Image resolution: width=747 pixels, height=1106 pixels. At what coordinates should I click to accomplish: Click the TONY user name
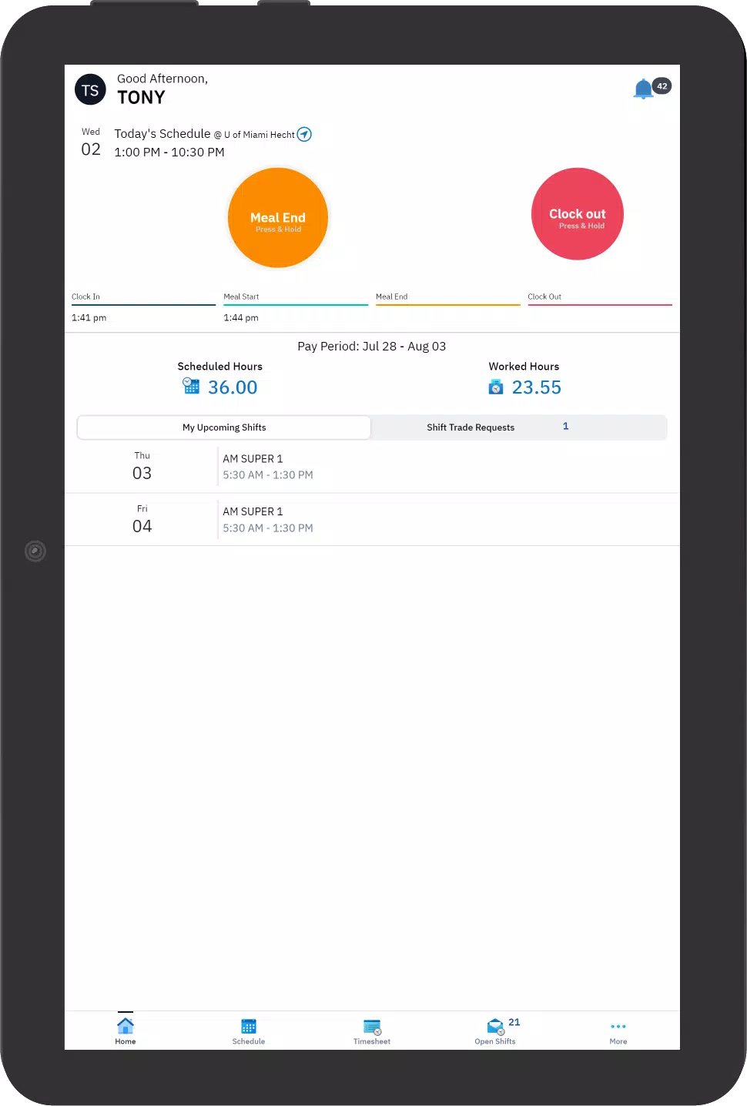pyautogui.click(x=141, y=98)
